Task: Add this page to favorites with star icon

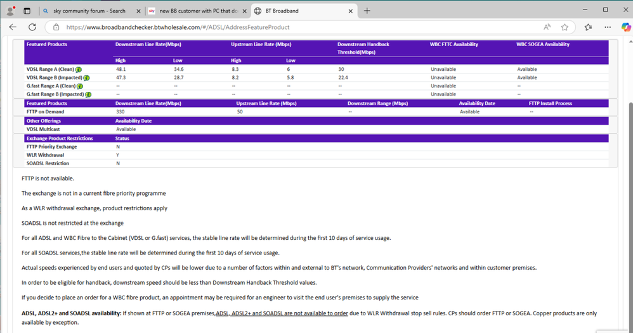Action: coord(565,27)
